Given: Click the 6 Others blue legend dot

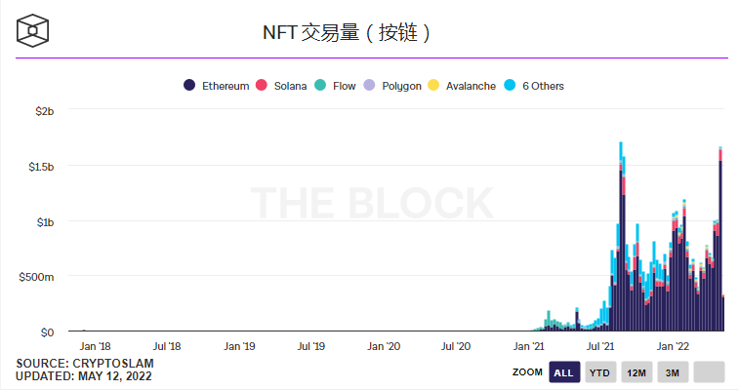Looking at the screenshot, I should point(509,86).
